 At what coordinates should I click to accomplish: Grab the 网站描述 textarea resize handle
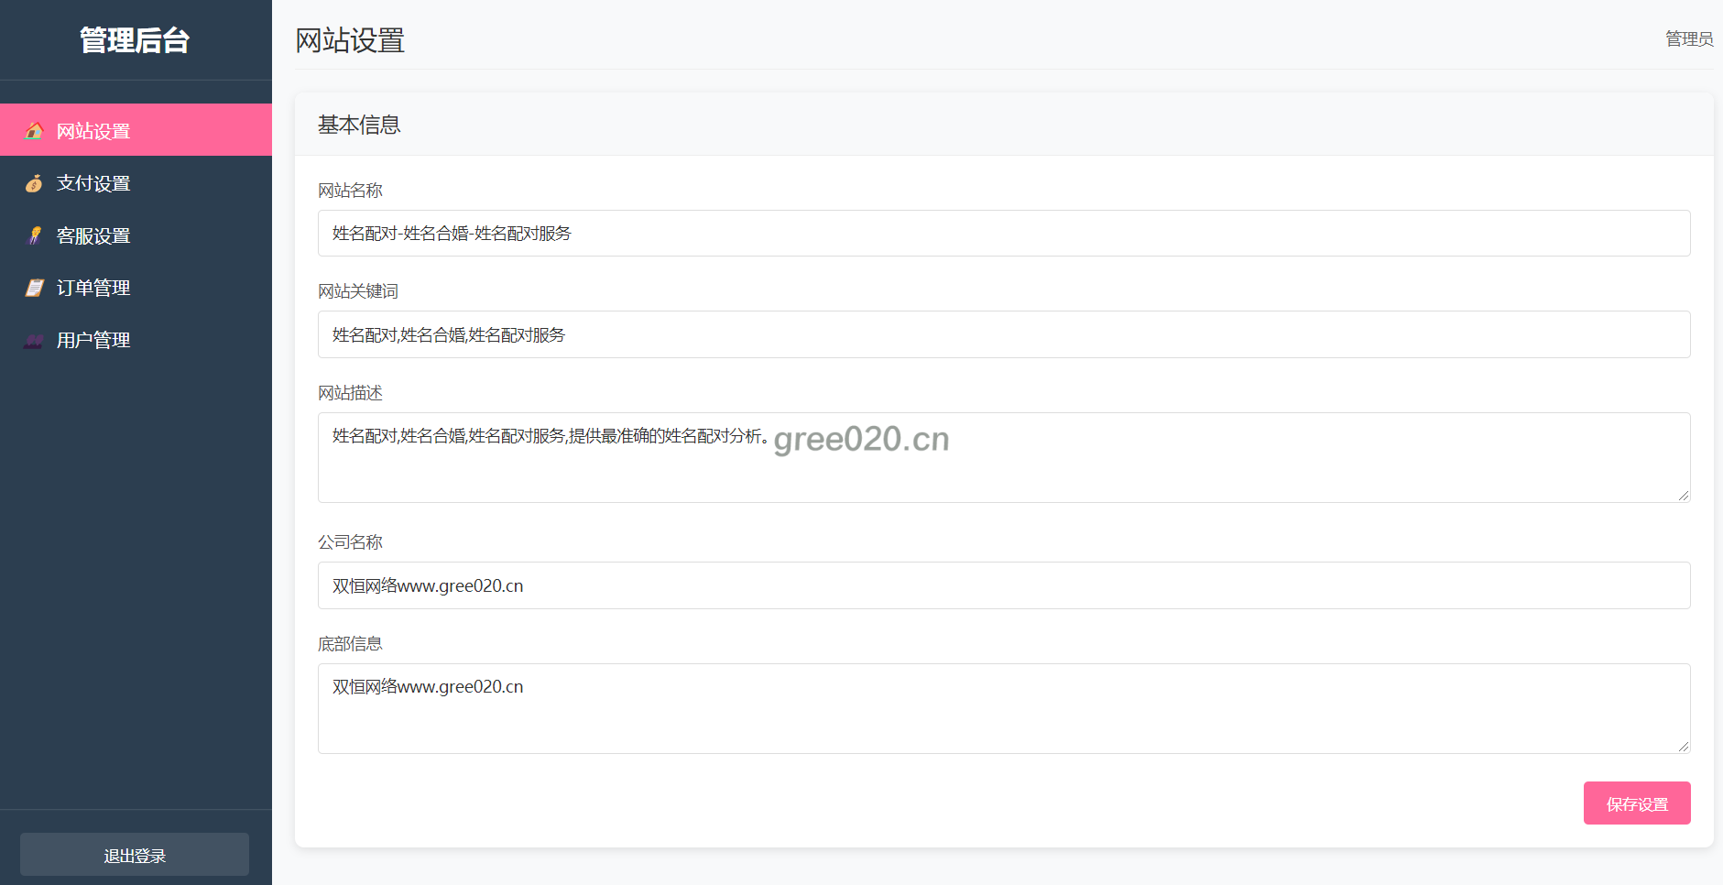coord(1684,496)
